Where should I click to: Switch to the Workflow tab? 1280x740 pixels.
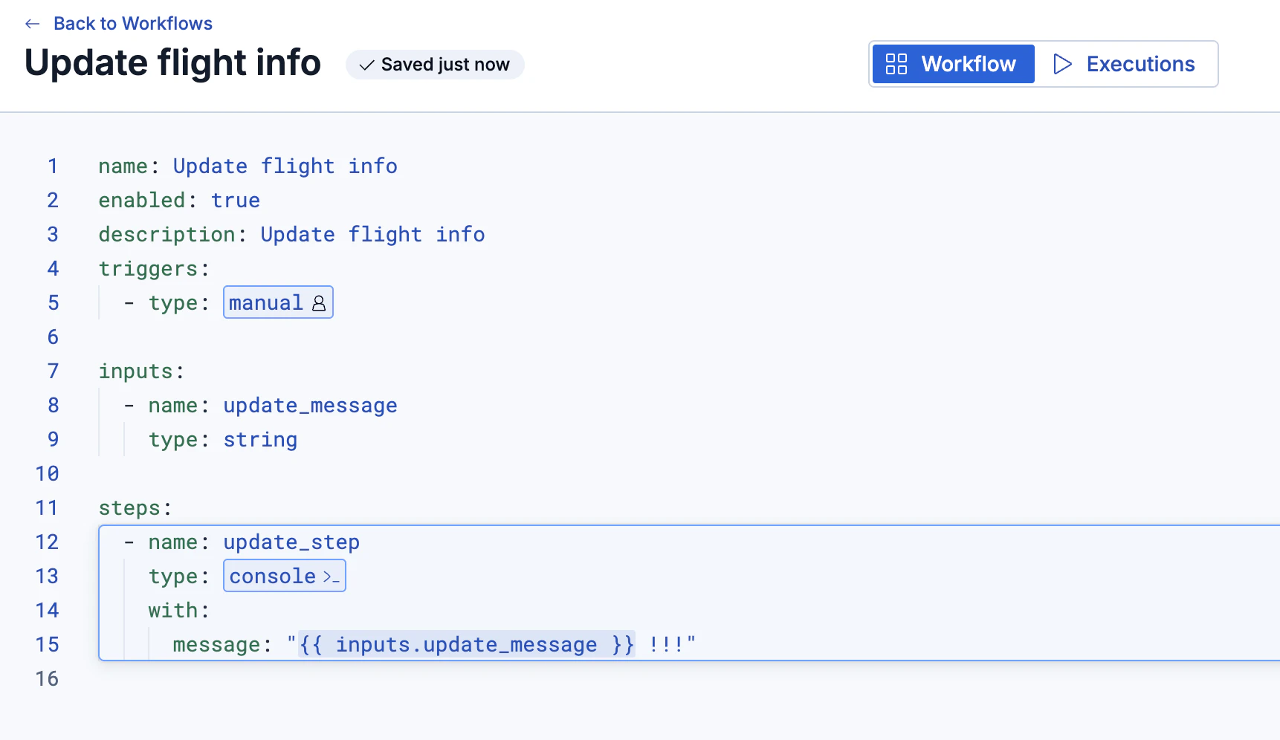tap(953, 64)
